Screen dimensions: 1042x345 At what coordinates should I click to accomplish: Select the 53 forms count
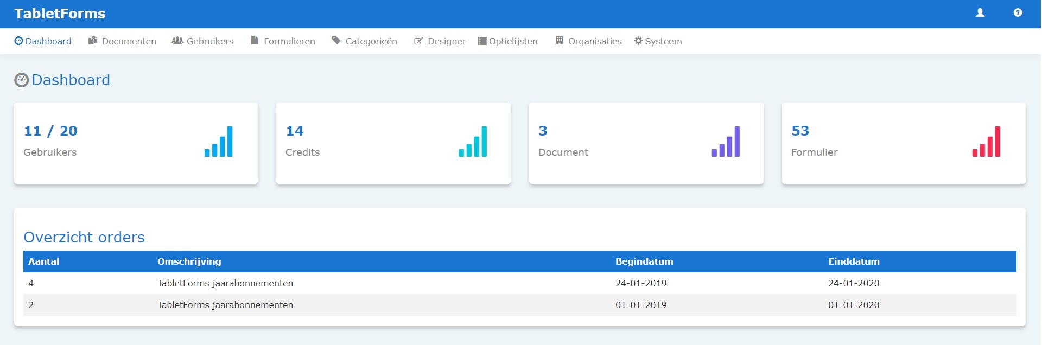tap(800, 131)
